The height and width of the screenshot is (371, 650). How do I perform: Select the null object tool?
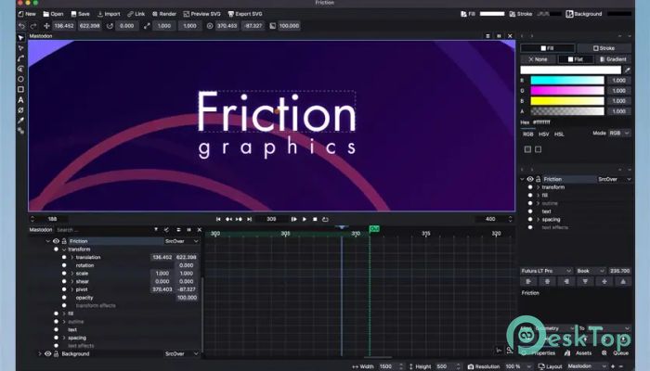(20, 110)
